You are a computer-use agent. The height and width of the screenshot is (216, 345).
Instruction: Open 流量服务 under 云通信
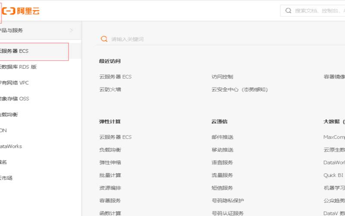222,175
